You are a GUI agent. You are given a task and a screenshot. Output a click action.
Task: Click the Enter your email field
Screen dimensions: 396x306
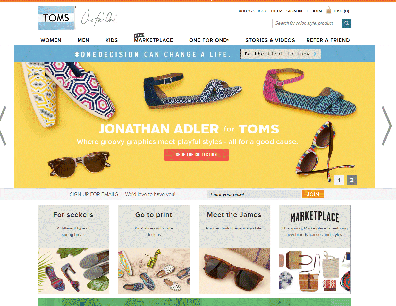tap(254, 194)
